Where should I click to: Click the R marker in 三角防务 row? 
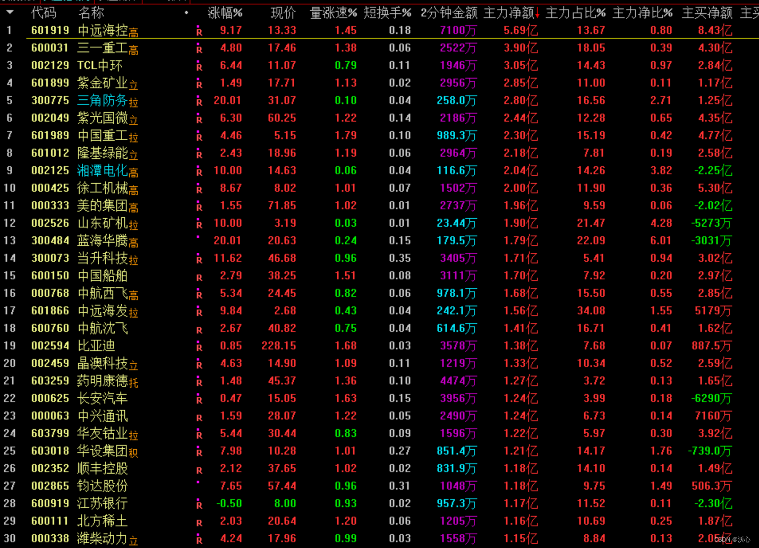click(x=199, y=101)
